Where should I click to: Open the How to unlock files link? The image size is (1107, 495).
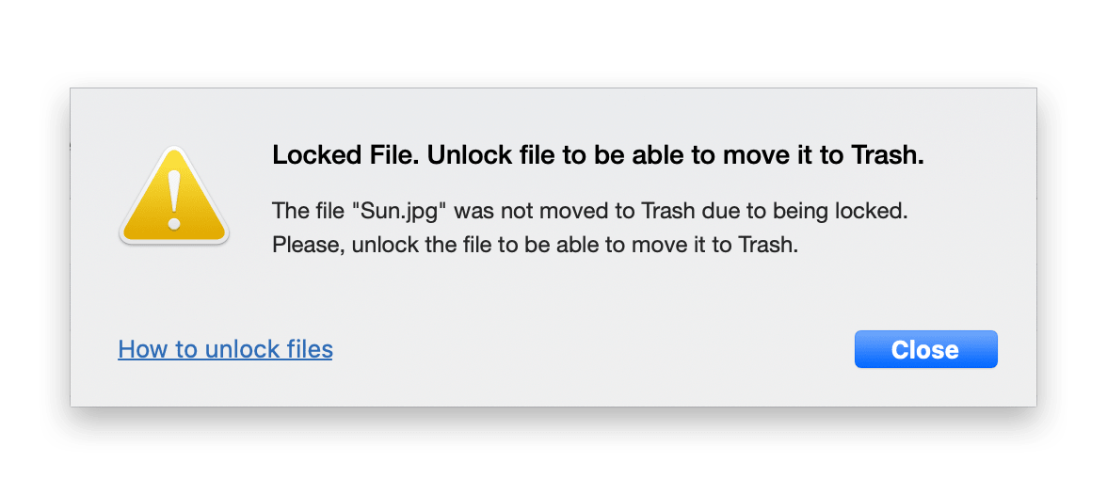click(225, 349)
